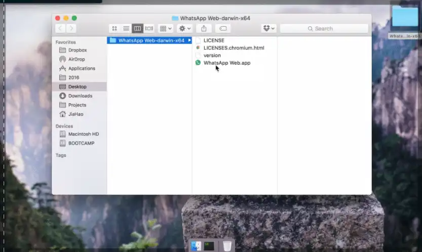
Task: Click the Edit Tags toolbar button
Action: click(x=223, y=28)
